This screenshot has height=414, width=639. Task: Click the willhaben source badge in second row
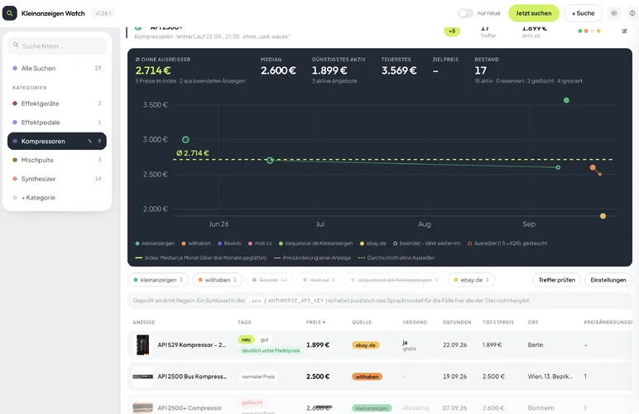coord(367,377)
